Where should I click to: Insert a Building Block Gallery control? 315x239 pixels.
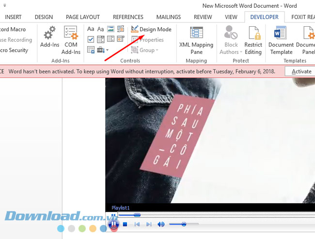click(x=121, y=29)
